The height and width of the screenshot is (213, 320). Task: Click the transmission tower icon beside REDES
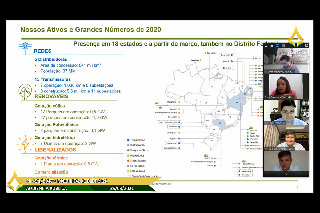(x=25, y=48)
